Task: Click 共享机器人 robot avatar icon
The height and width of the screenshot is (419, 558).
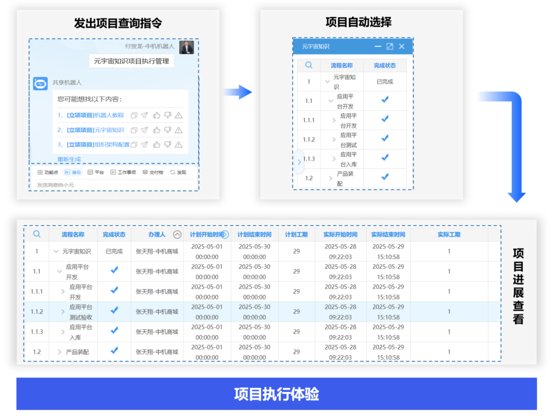Action: (x=40, y=84)
